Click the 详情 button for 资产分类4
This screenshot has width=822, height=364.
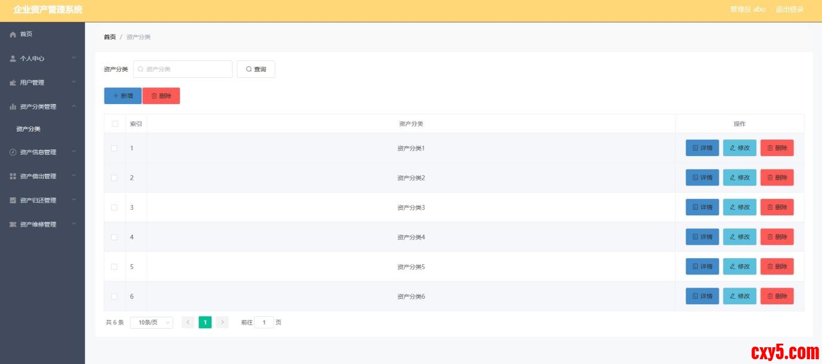[702, 237]
